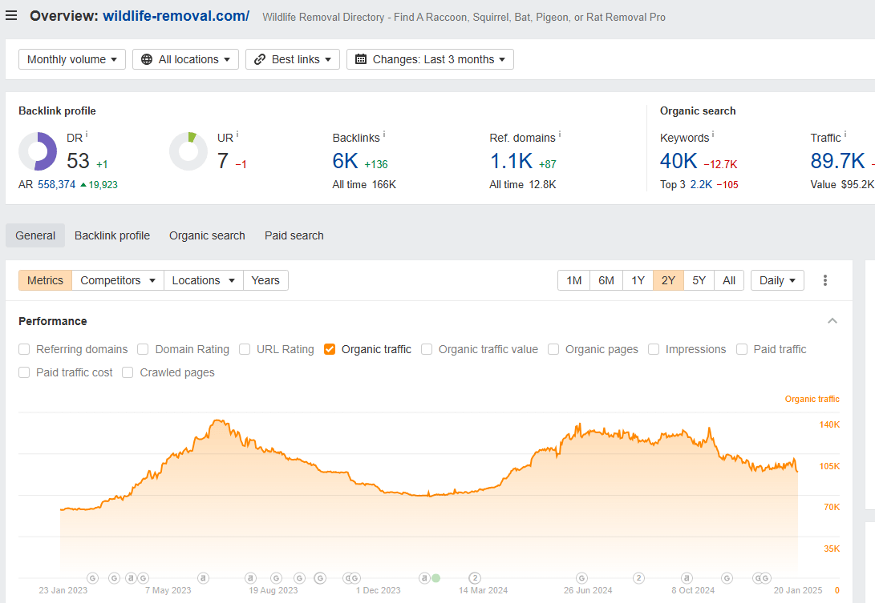Enable the Organic pages checkbox

553,349
